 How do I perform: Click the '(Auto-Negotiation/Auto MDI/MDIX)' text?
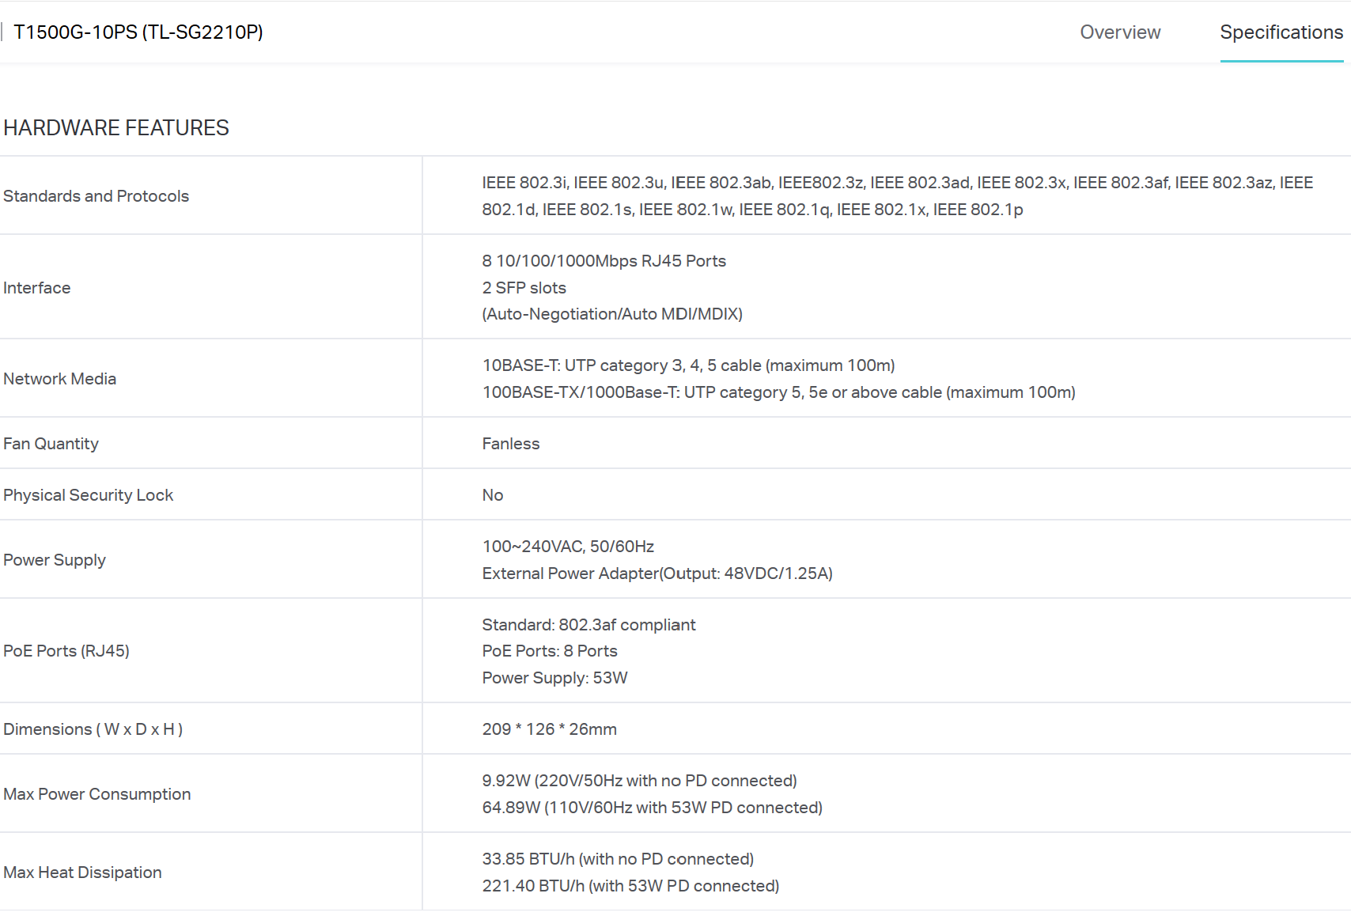(612, 314)
